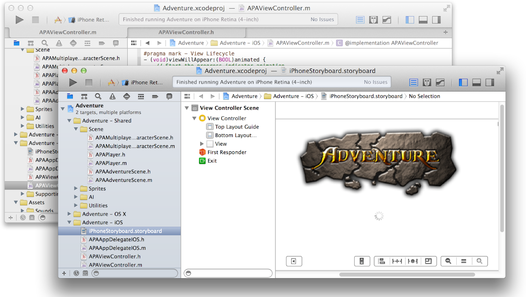Collapse Adventure project root in front navigator
The height and width of the screenshot is (297, 526).
pos(63,109)
